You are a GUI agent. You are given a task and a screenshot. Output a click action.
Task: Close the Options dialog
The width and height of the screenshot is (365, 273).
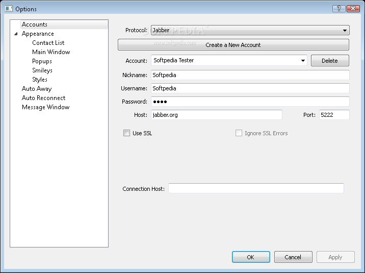point(353,9)
